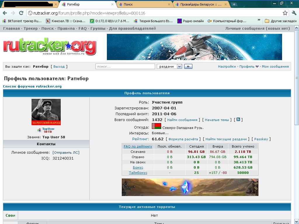Close the Ратибор tab
This screenshot has height=224, width=299.
coord(112,4)
